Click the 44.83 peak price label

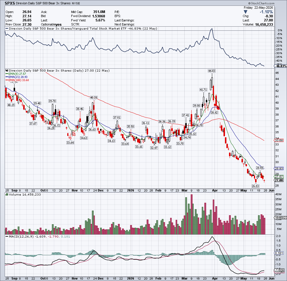pos(212,71)
